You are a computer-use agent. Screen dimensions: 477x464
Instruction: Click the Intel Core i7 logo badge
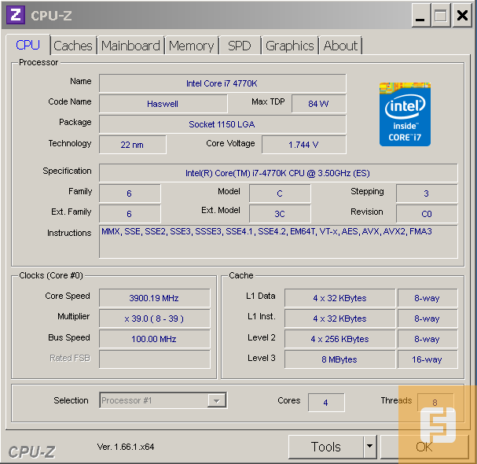tap(405, 114)
